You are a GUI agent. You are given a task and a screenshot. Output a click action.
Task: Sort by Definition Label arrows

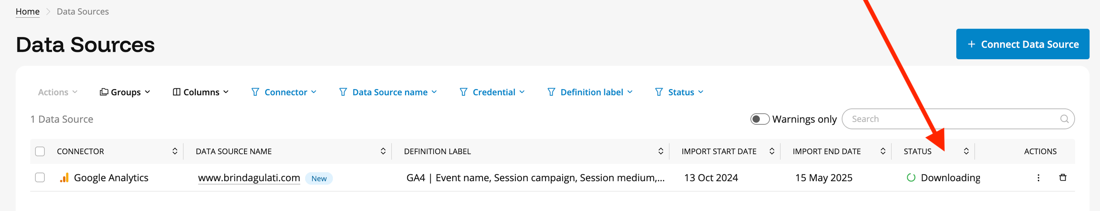click(661, 151)
